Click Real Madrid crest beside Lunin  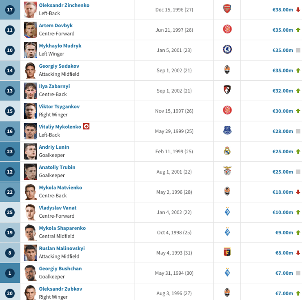227,151
